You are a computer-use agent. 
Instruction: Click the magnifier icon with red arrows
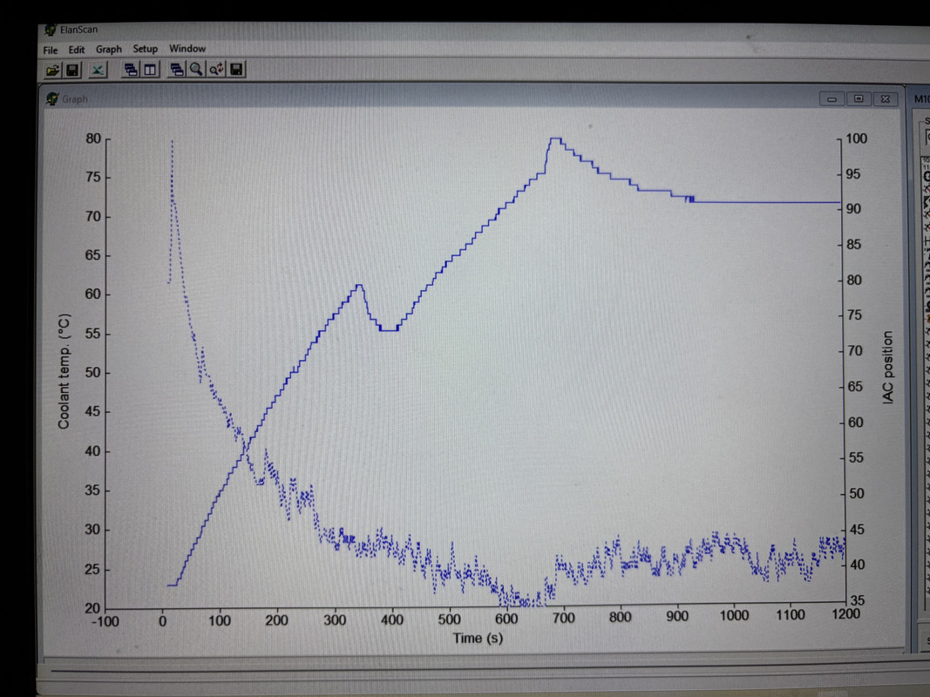[x=216, y=70]
